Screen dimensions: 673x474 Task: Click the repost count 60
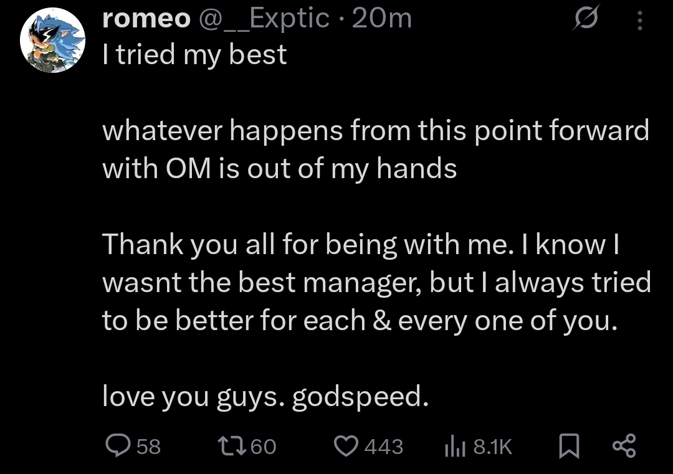tap(262, 447)
